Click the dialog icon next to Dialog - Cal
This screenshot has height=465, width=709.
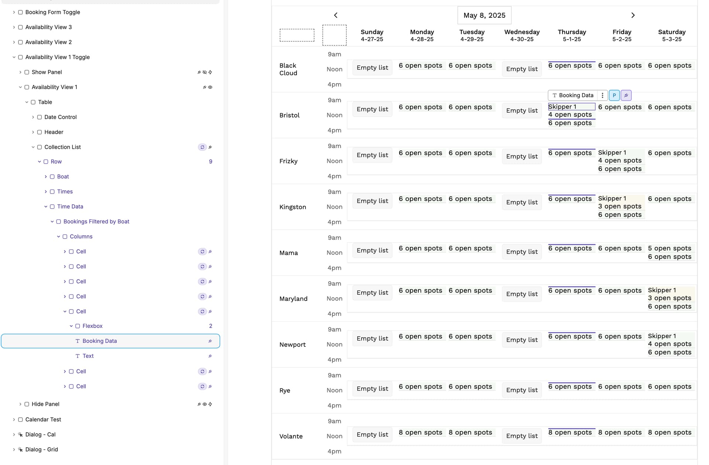point(20,434)
